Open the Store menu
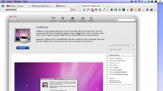The width and height of the screenshot is (163, 91). (9, 1)
